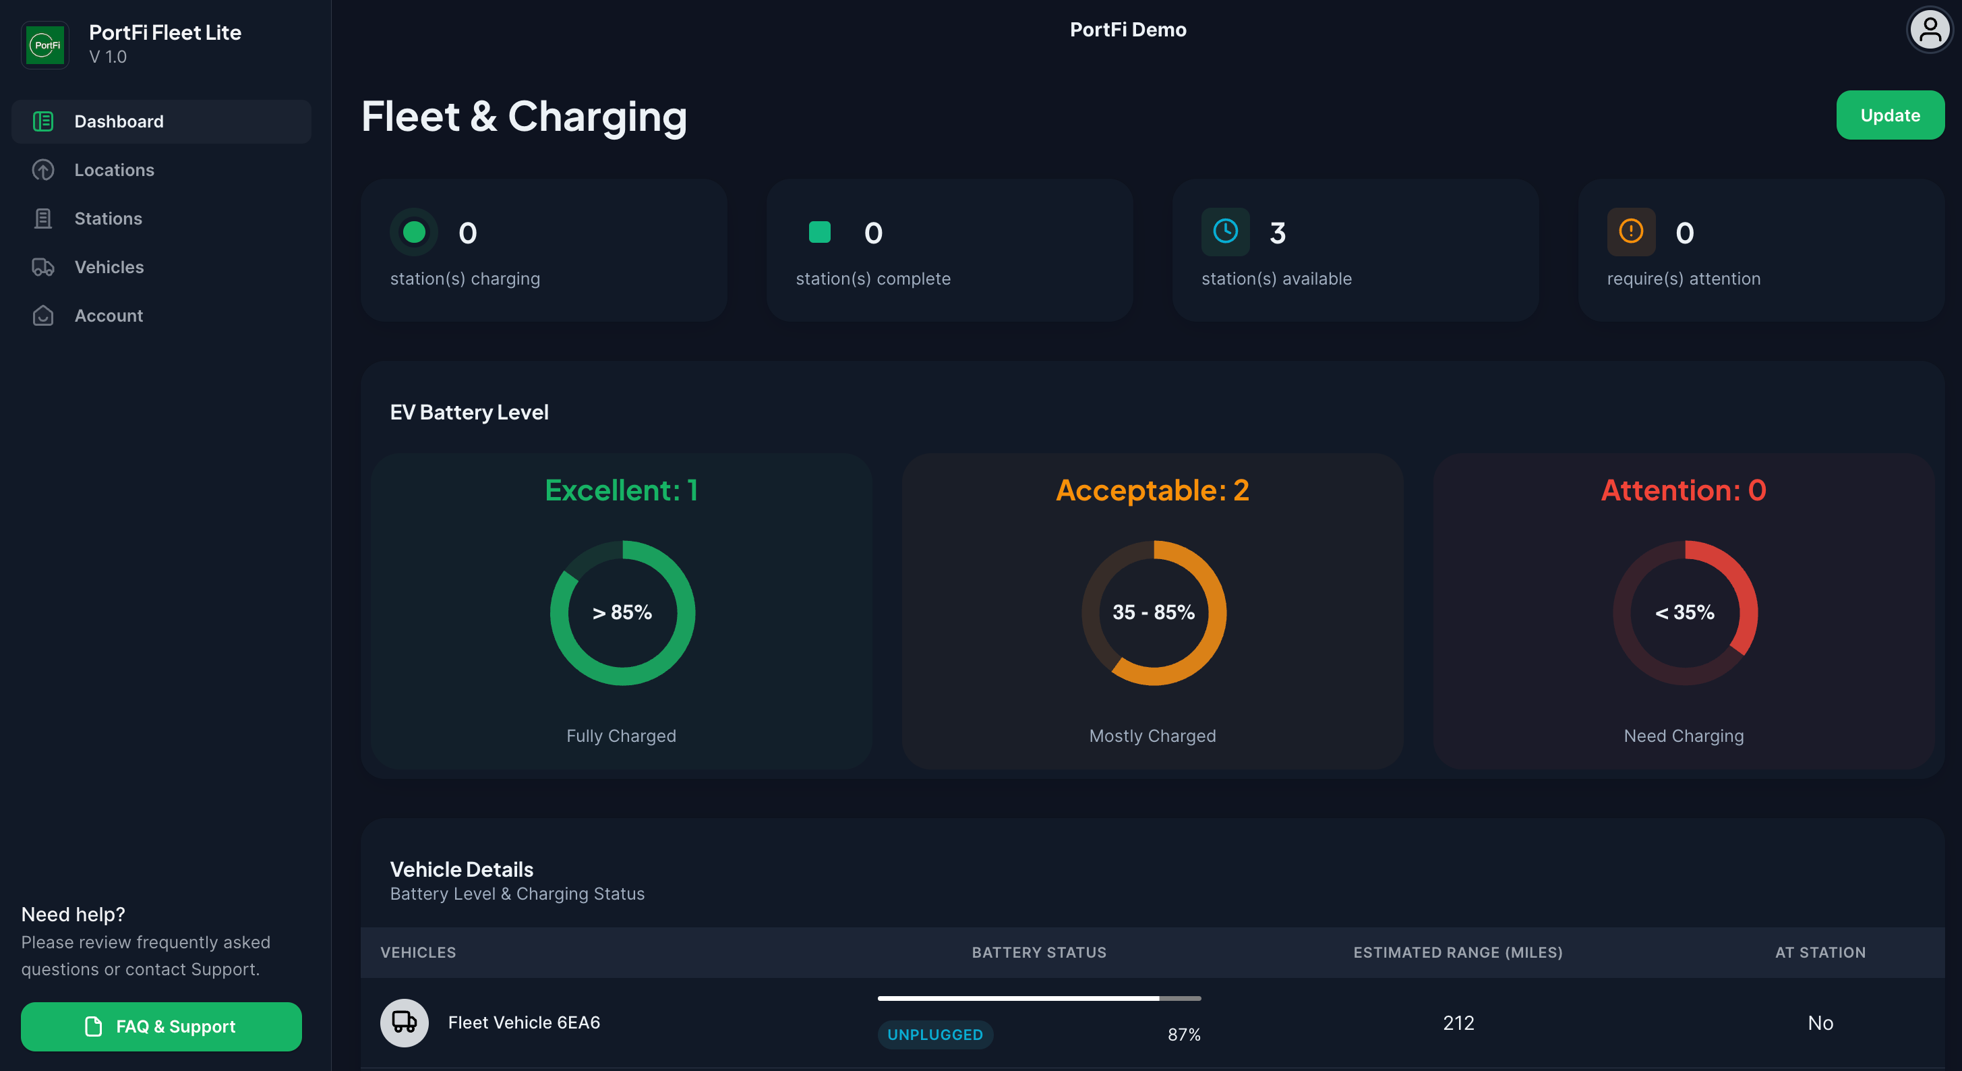
Task: Click the station(s) complete label
Action: (x=873, y=279)
